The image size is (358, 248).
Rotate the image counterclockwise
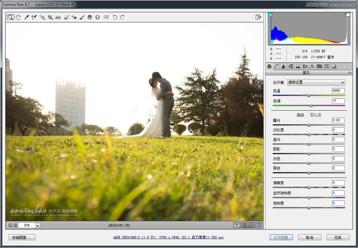115,17
